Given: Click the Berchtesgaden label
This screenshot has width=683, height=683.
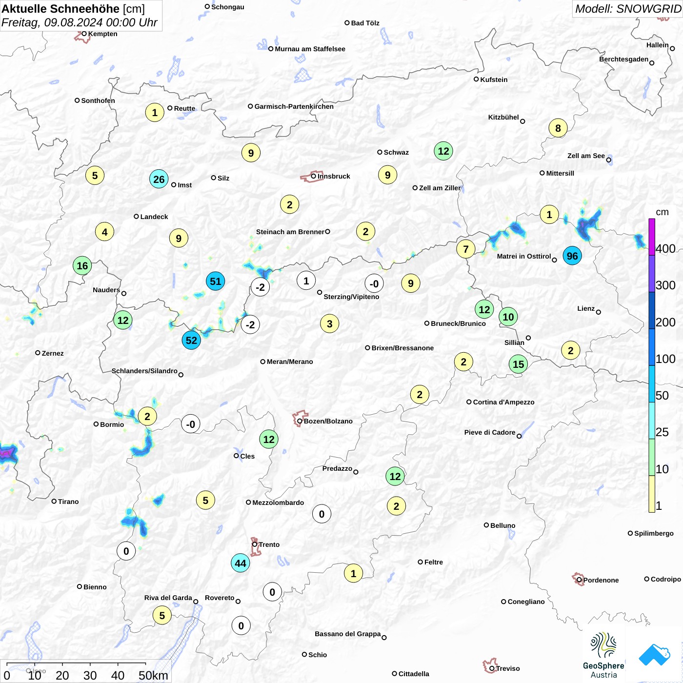Looking at the screenshot, I should (624, 59).
